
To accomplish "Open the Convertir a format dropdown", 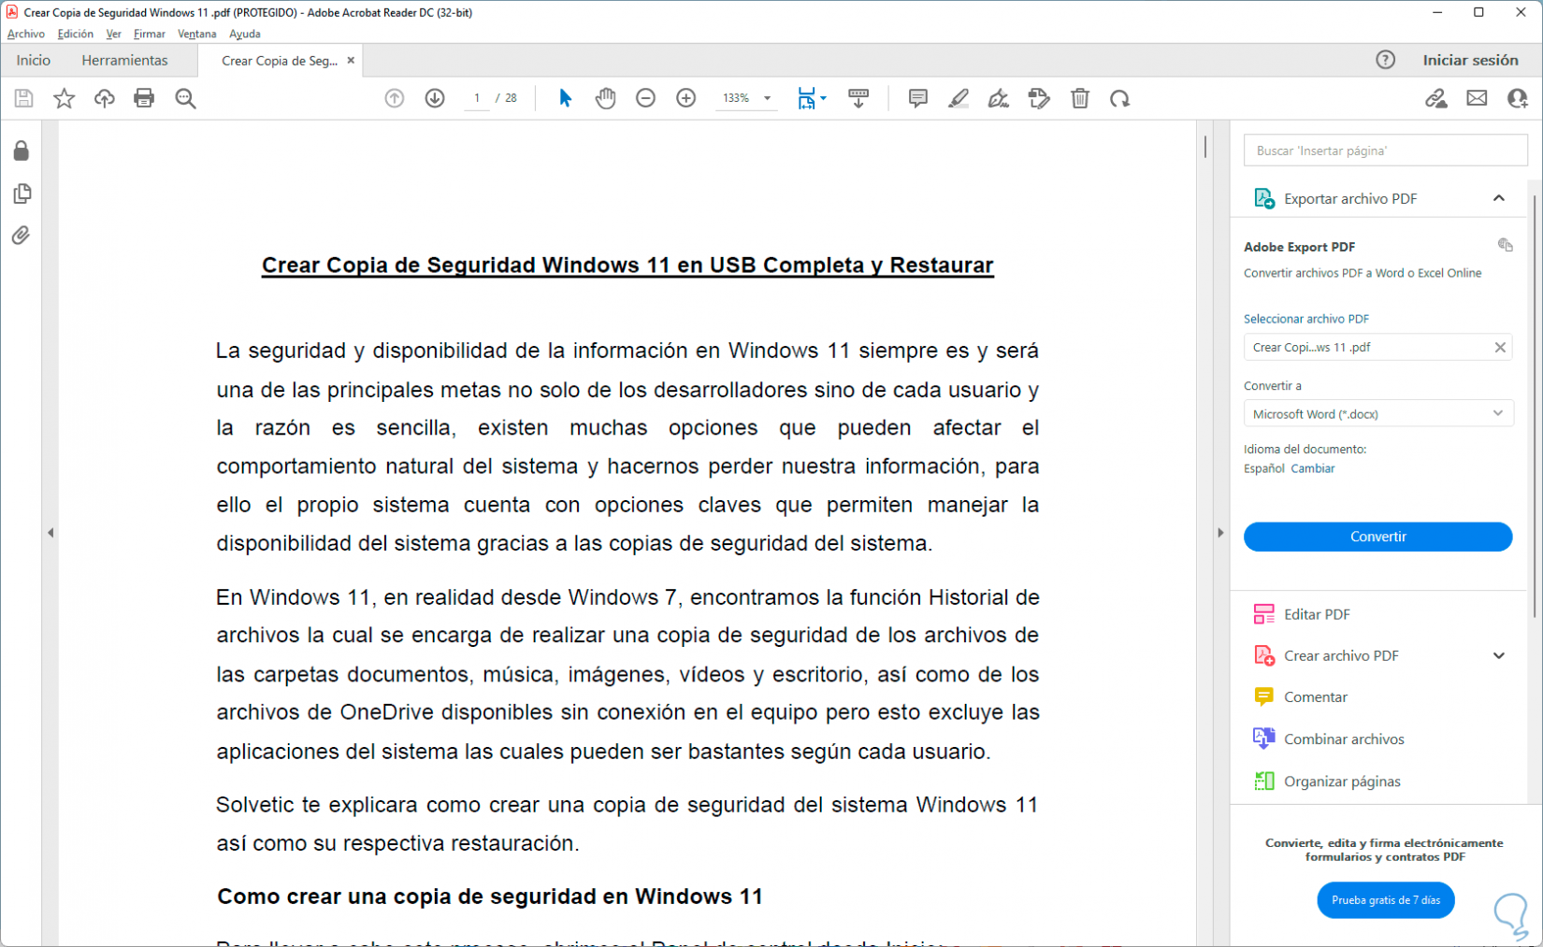I will [x=1378, y=413].
